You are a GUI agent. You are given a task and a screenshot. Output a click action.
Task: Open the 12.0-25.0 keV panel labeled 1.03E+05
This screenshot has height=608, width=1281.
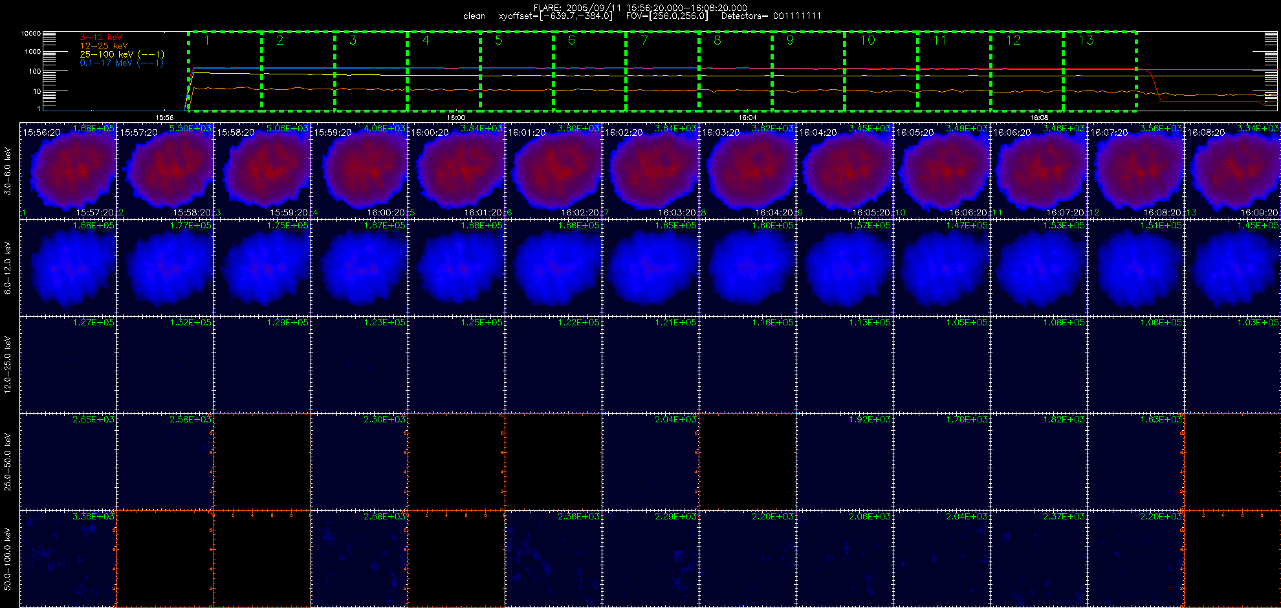[1233, 365]
